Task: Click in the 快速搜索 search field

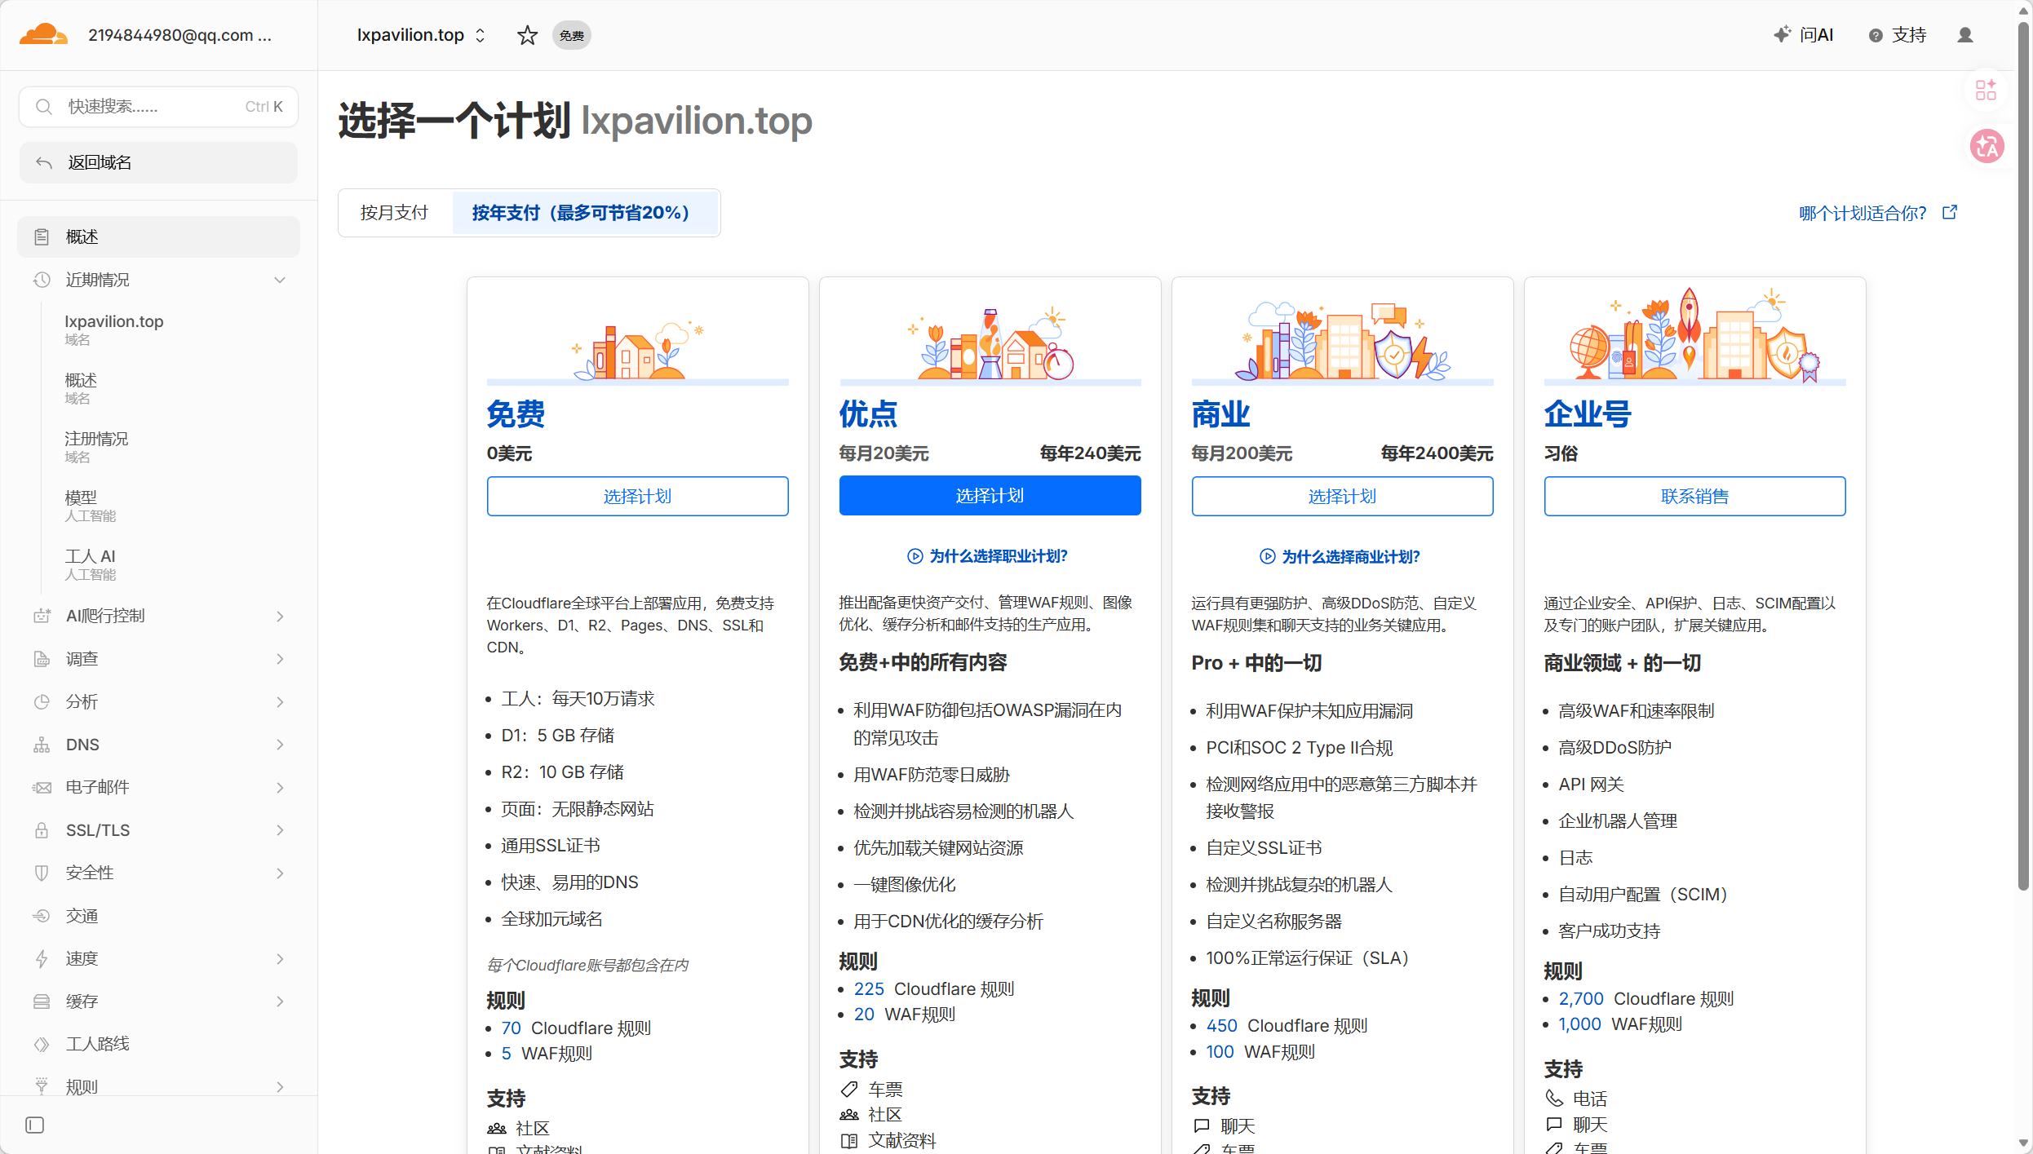Action: pyautogui.click(x=158, y=107)
